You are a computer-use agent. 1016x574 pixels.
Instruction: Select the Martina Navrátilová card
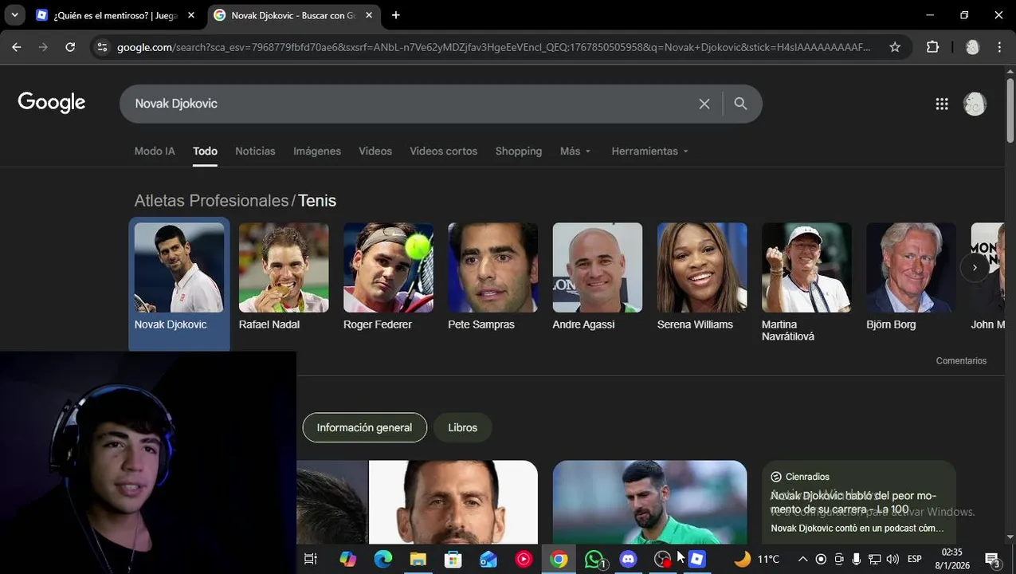(806, 282)
